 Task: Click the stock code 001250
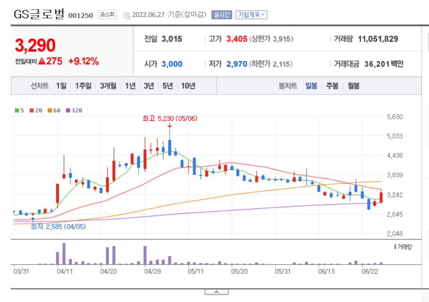coord(81,15)
